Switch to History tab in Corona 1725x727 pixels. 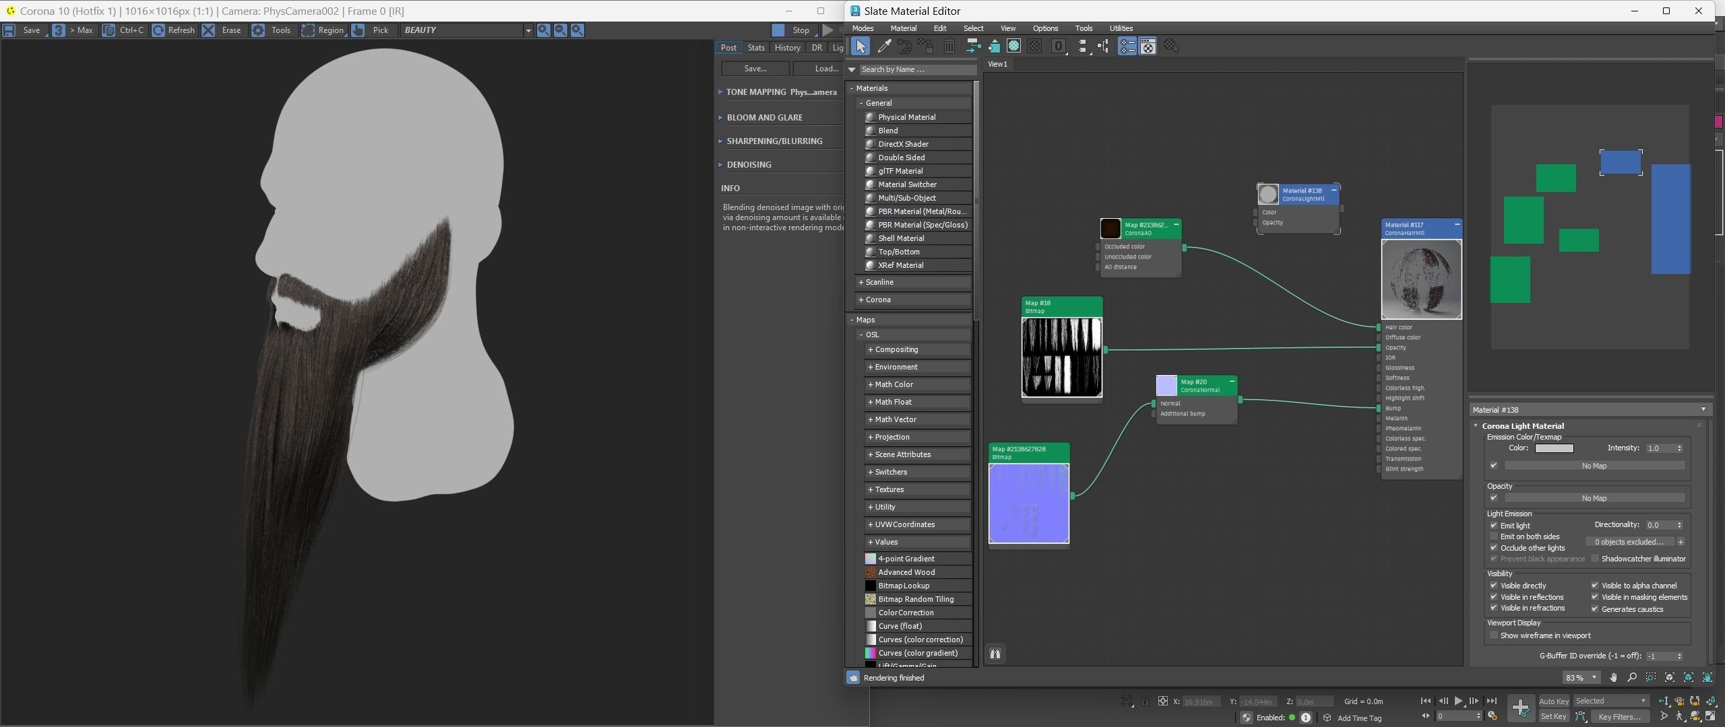click(787, 48)
